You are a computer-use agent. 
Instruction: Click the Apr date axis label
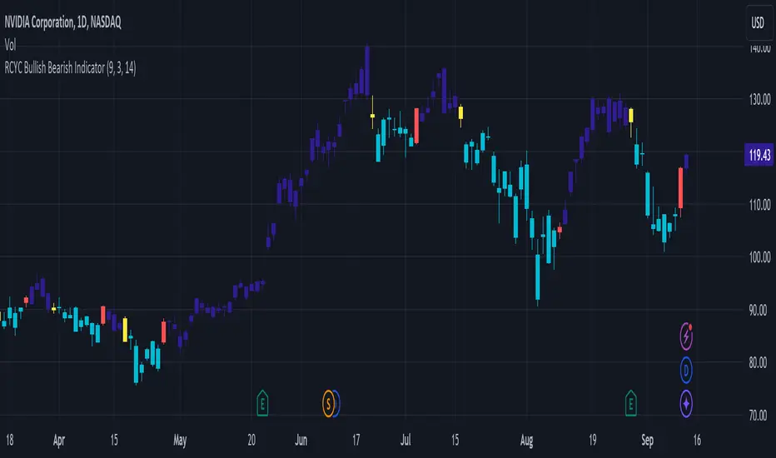[x=59, y=441]
